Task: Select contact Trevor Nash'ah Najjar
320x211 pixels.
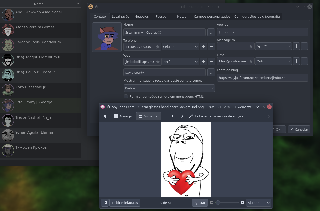Action: 34,117
